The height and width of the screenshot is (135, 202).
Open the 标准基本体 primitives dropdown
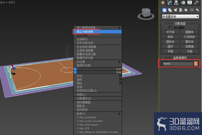[180, 17]
